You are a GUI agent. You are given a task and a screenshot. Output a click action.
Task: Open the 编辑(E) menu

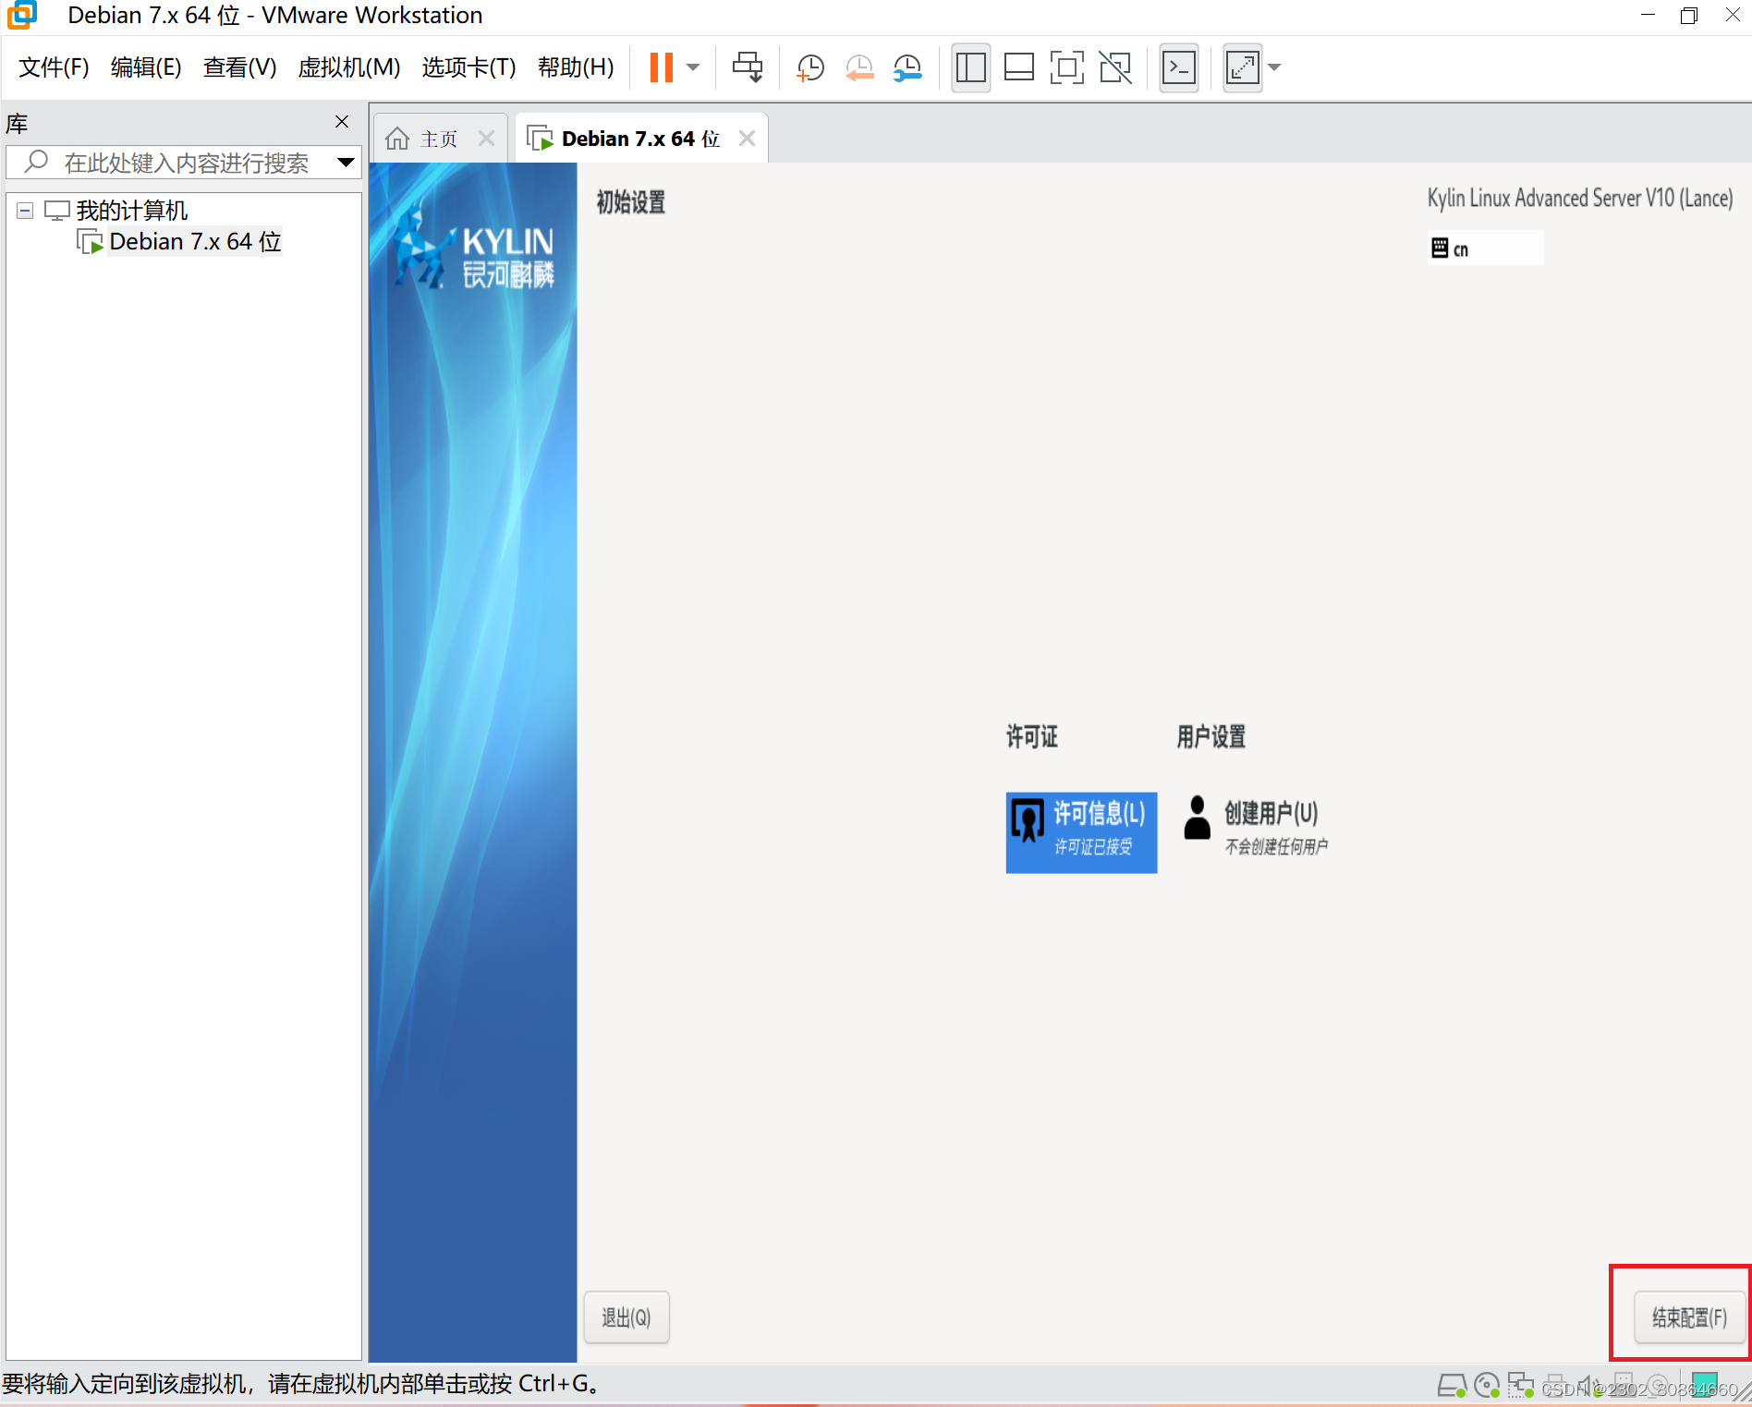click(145, 67)
